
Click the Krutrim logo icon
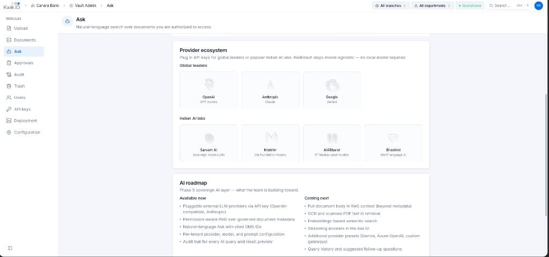pyautogui.click(x=271, y=138)
